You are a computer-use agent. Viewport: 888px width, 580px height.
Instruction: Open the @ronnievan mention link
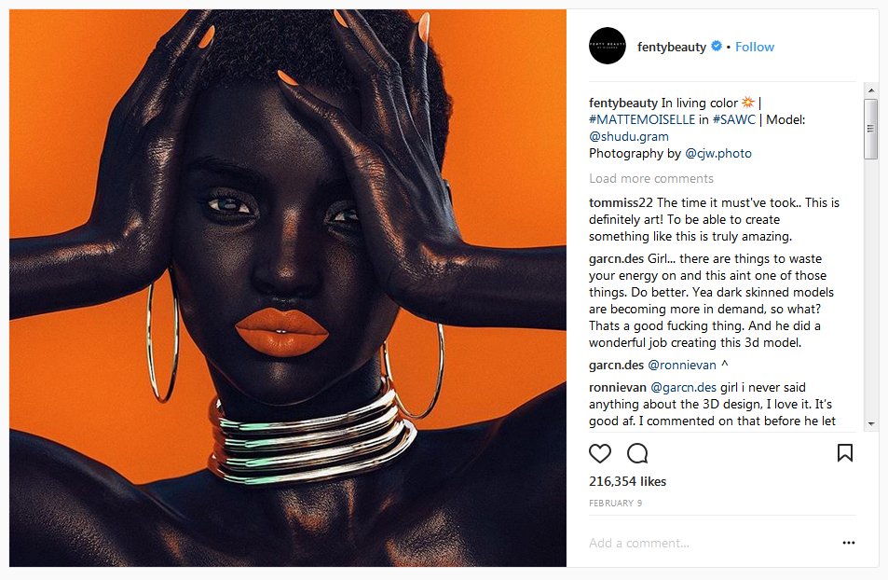coord(682,366)
